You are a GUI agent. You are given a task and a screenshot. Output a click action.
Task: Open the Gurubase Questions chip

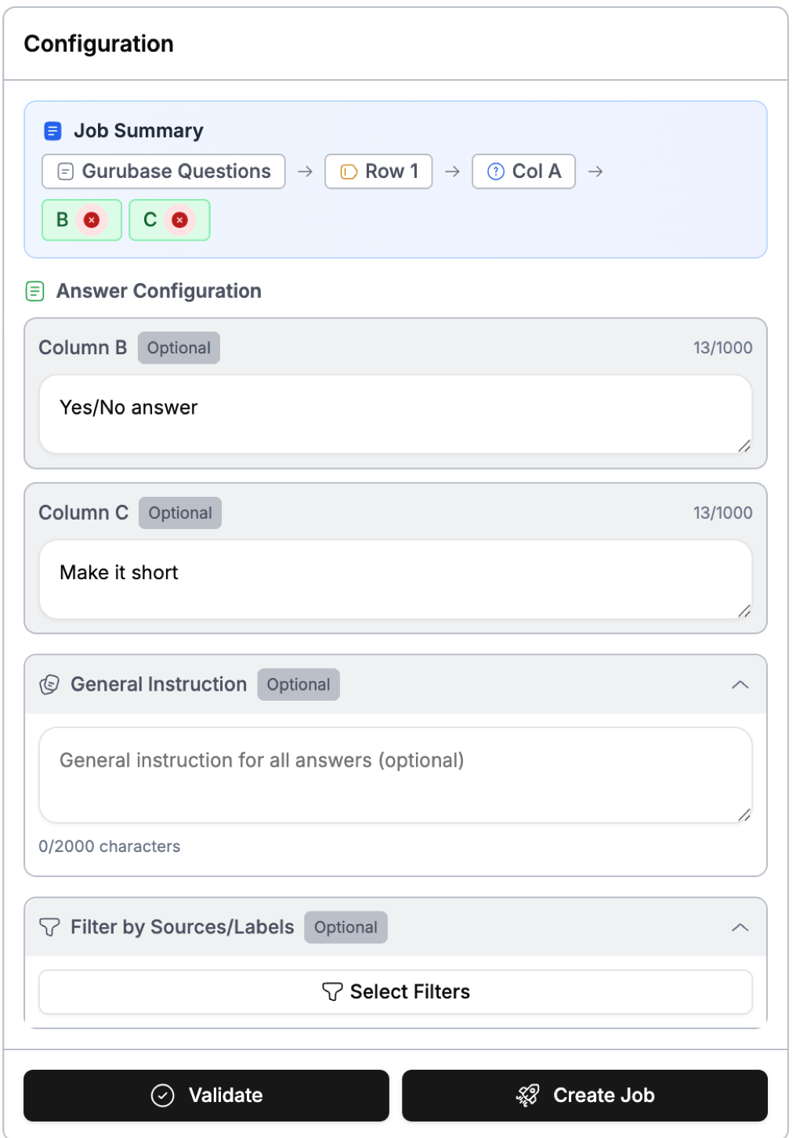tap(162, 171)
